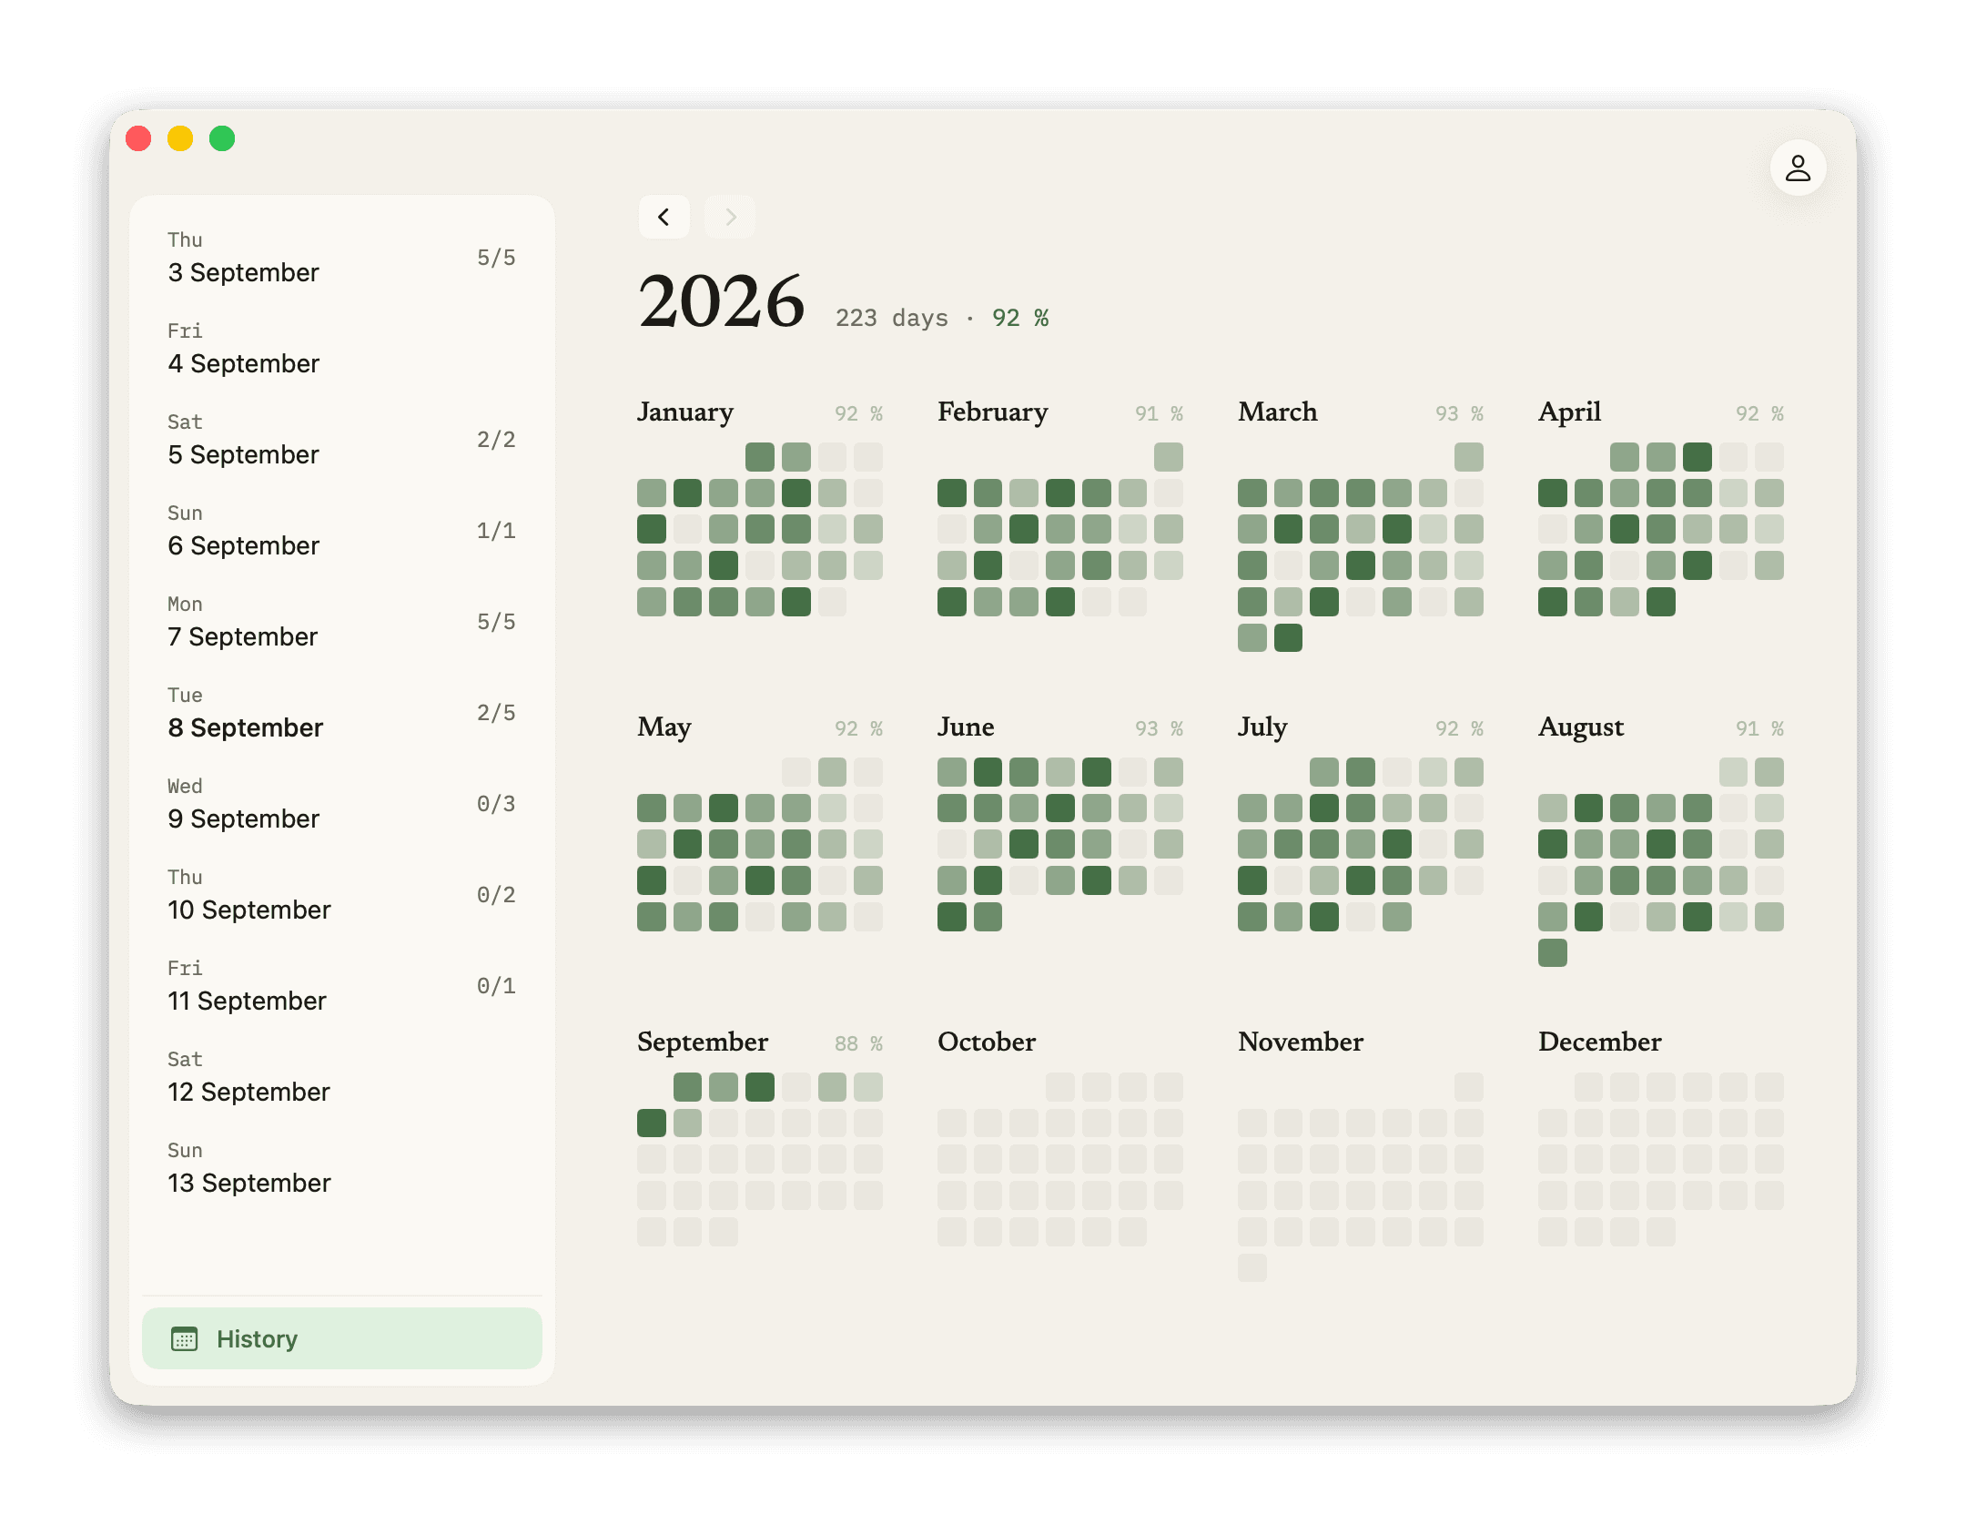Screen dimensions: 1966x1515
Task: Click the first day square in June
Action: [x=952, y=772]
